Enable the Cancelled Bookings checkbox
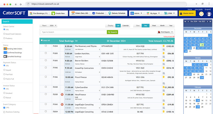The height and width of the screenshot is (114, 213). click(x=5, y=56)
